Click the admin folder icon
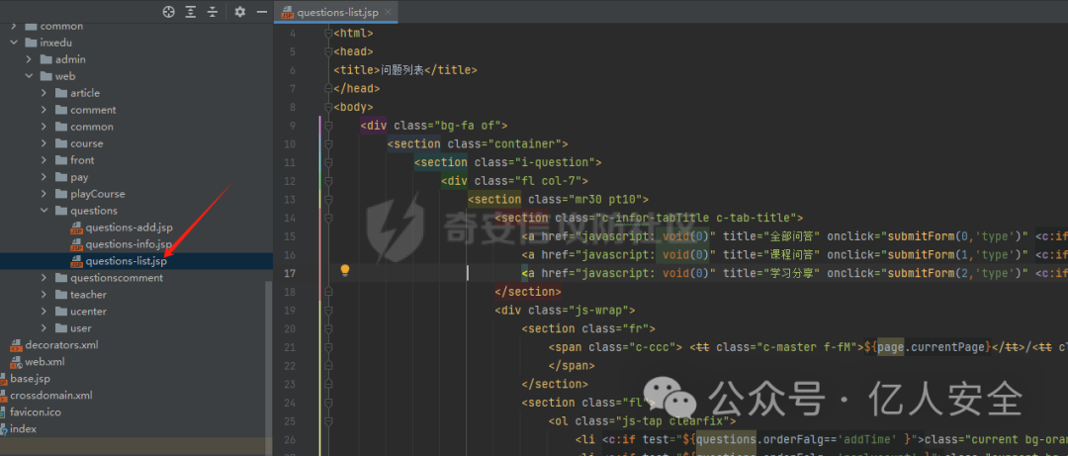Viewport: 1068px width, 456px height. point(45,59)
